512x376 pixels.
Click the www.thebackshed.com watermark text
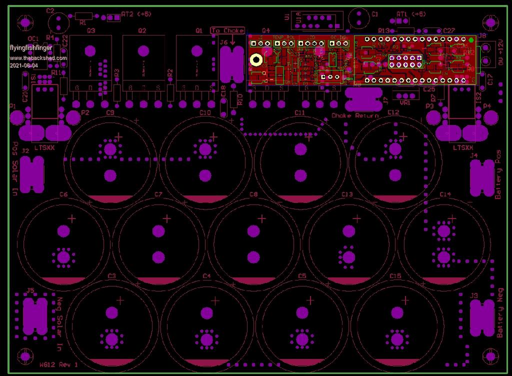[38, 58]
